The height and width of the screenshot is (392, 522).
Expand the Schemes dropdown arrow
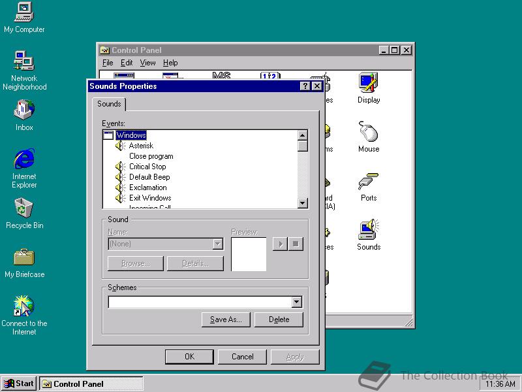pos(296,302)
